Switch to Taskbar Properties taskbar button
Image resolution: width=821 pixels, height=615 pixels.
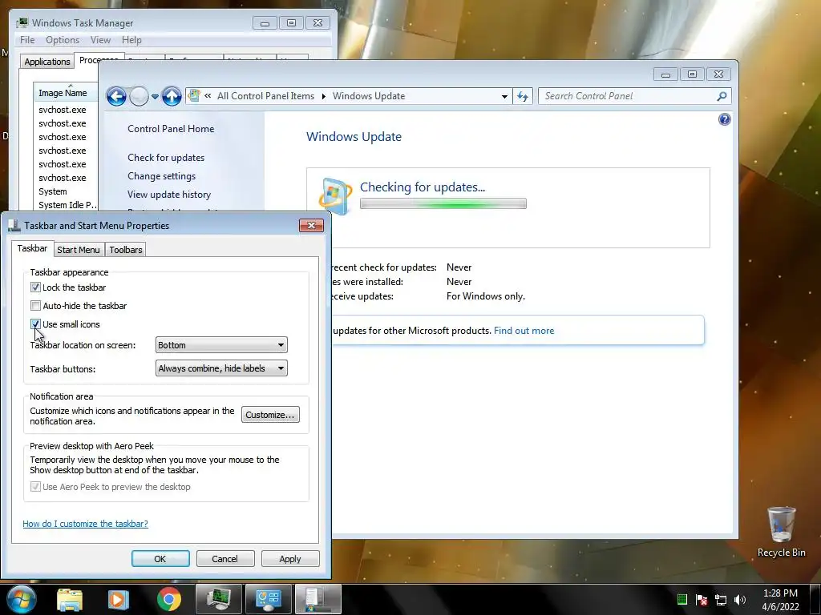tap(317, 599)
